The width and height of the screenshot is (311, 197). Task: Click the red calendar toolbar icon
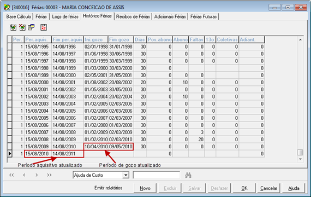[x=44, y=27]
